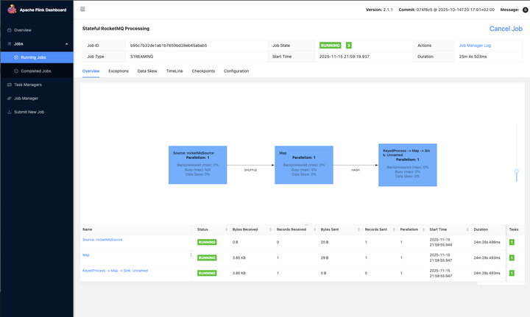Screen dimensions: 530x317
Task: Select the Source: rocketMqSource node in the graph
Action: tap(198, 165)
